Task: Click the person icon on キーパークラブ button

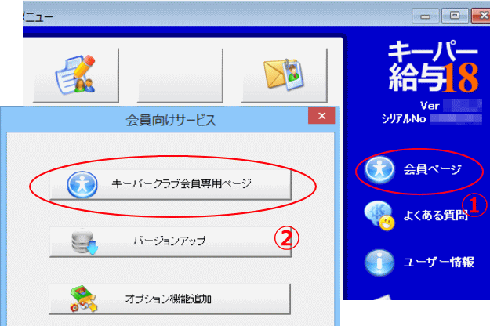Action: click(x=82, y=184)
